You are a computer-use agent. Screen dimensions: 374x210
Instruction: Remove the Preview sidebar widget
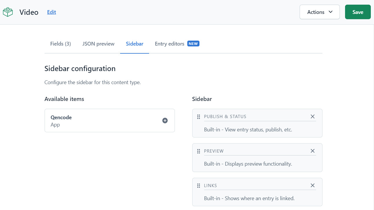click(312, 151)
